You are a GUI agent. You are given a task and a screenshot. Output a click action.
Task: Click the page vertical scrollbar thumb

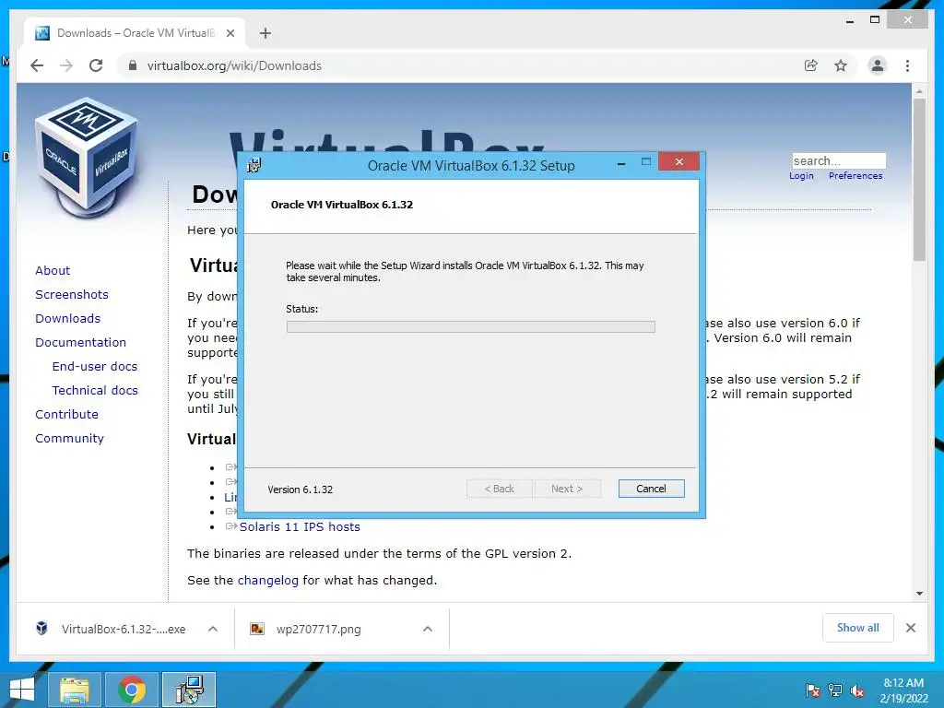tap(919, 180)
